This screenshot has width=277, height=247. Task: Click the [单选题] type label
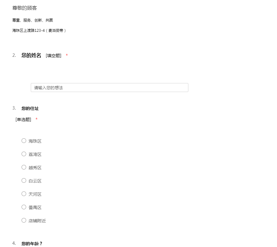click(x=23, y=119)
